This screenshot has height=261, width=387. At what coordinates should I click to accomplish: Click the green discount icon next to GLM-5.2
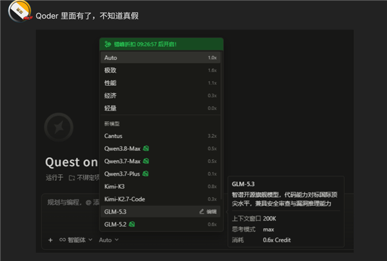click(132, 224)
